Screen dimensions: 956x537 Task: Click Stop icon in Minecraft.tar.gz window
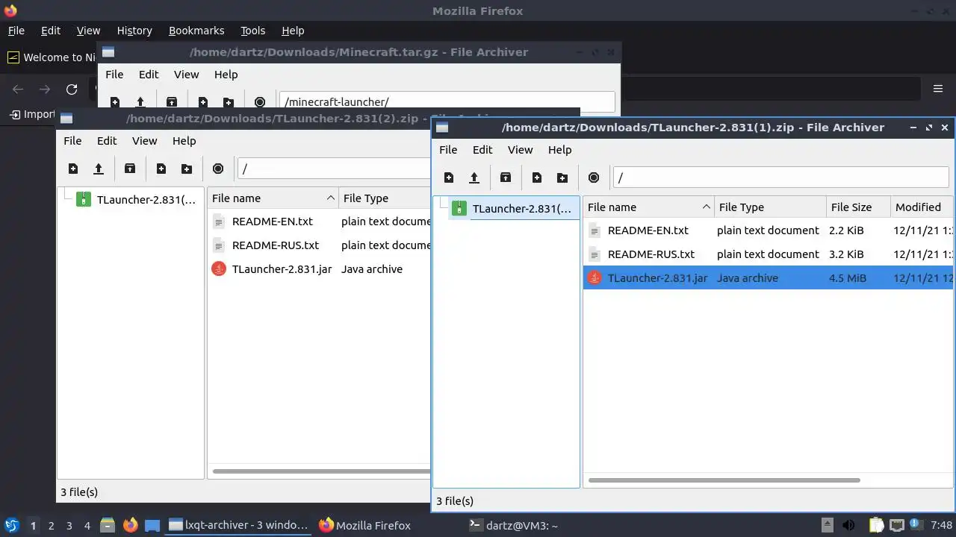pyautogui.click(x=260, y=102)
